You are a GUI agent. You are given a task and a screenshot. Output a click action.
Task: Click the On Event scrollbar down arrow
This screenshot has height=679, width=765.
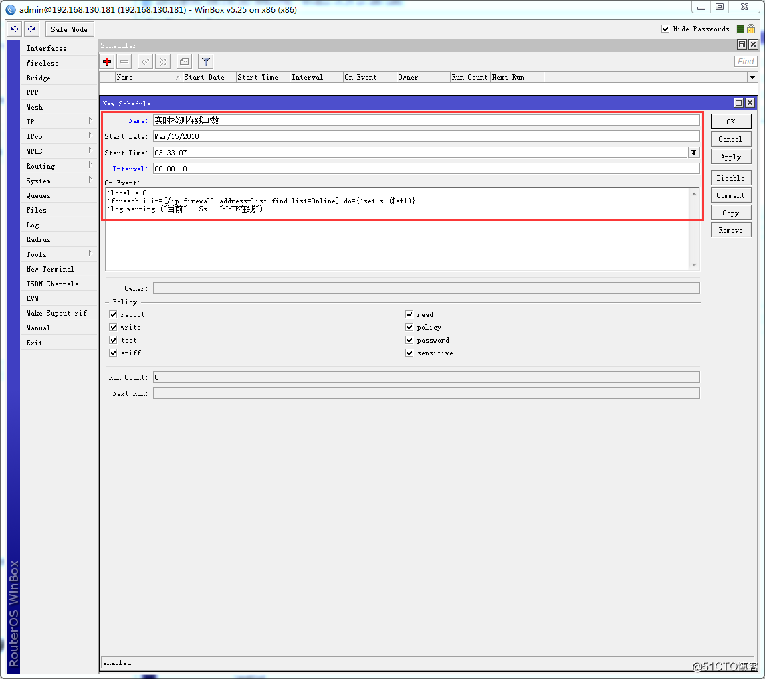click(694, 265)
